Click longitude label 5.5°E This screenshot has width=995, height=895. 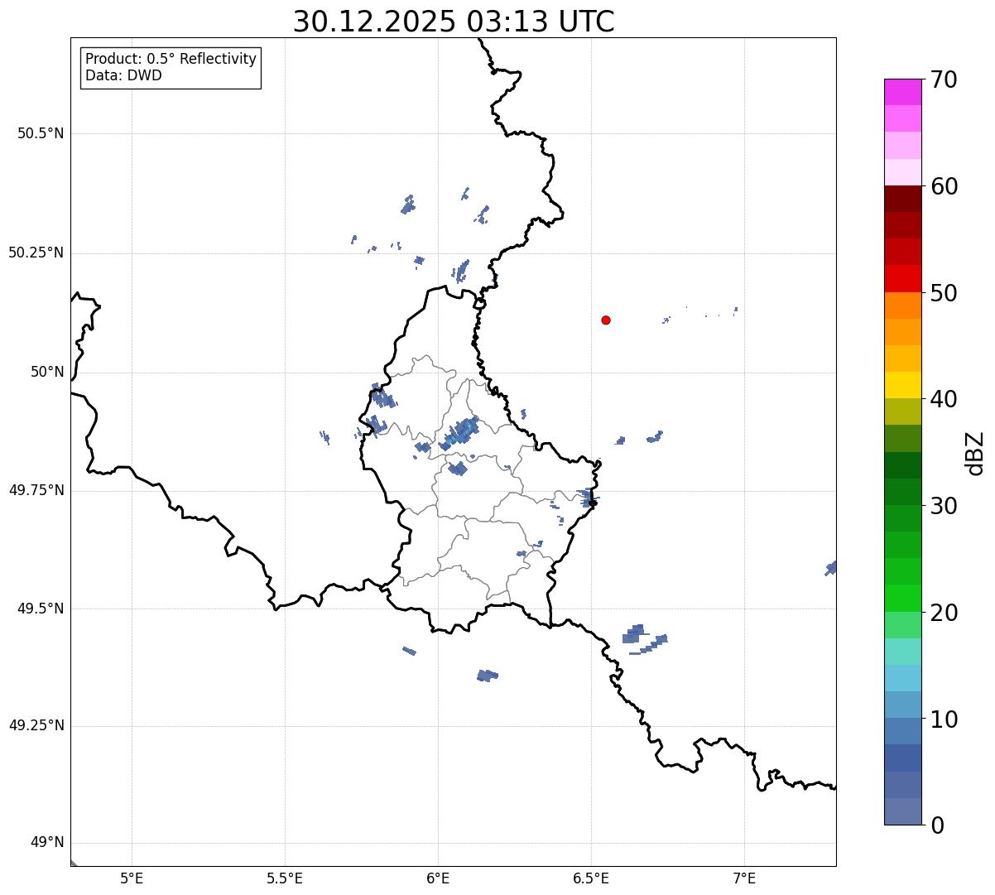pos(285,878)
